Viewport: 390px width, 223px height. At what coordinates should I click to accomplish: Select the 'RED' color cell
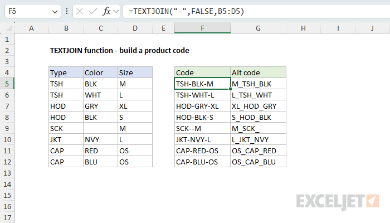[100, 151]
